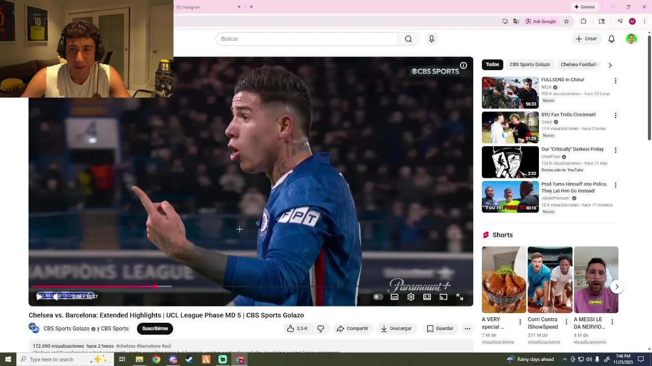This screenshot has height=366, width=652.
Task: Click the Windows taskbar search box
Action: pyautogui.click(x=65, y=359)
